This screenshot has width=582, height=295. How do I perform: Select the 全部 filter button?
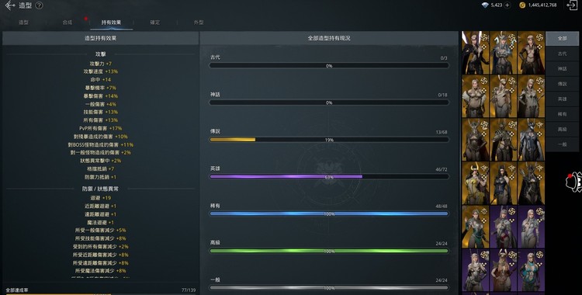[562, 38]
